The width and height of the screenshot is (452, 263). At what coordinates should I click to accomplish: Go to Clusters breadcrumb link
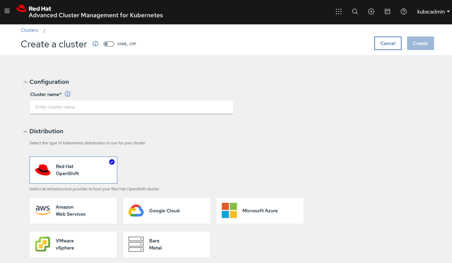point(29,30)
